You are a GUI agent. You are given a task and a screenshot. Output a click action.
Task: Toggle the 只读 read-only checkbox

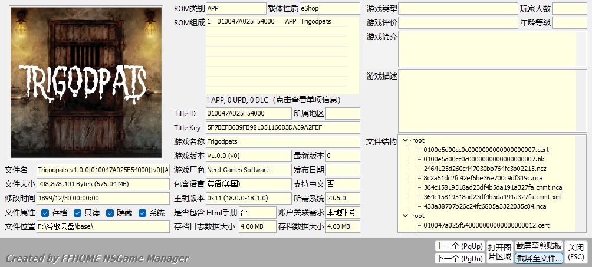[77, 213]
